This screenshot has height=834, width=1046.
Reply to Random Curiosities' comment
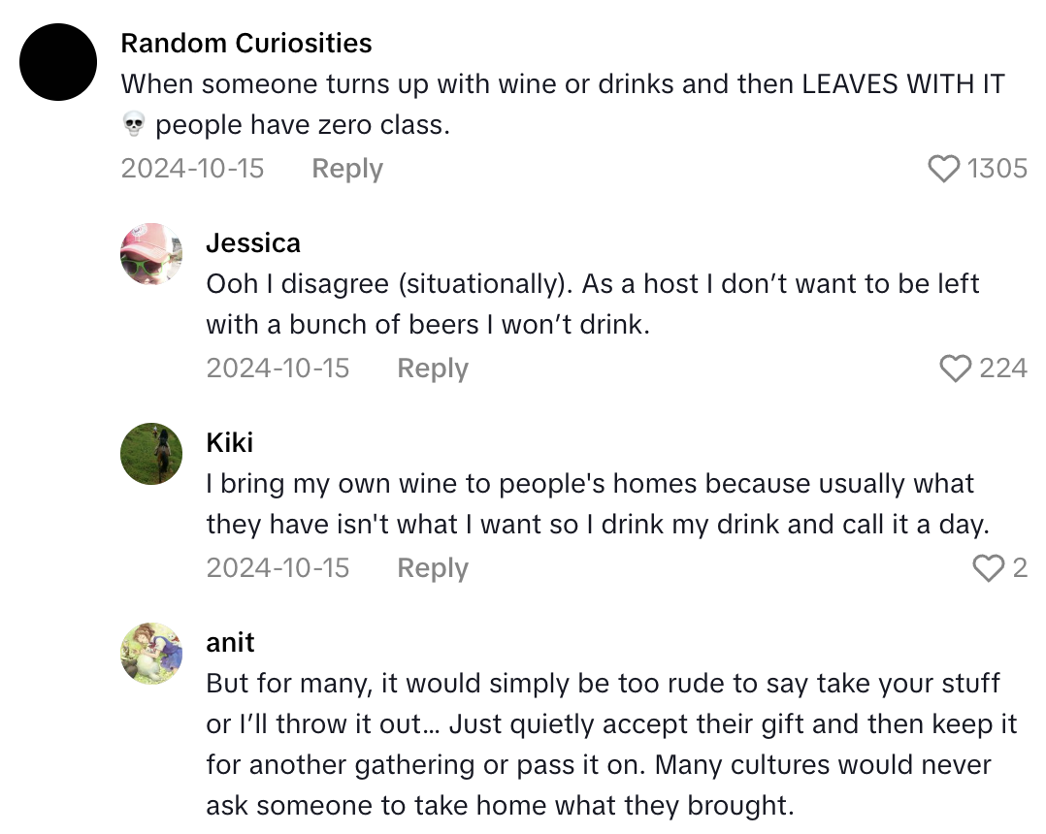346,169
